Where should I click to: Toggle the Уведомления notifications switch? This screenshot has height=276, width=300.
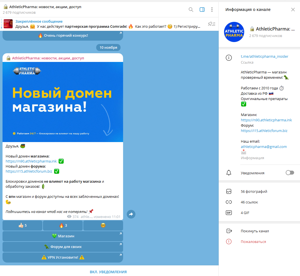pos(290,173)
